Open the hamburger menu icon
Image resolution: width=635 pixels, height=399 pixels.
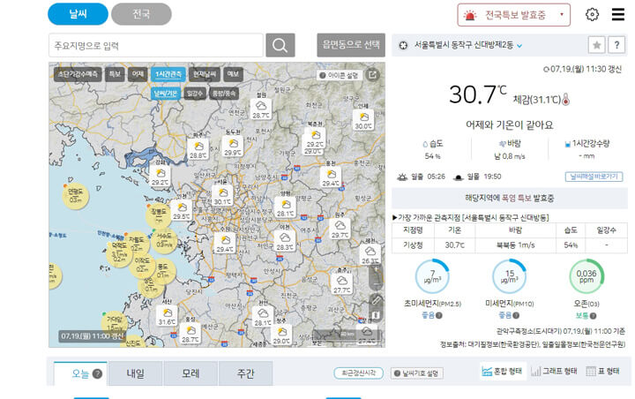point(618,14)
